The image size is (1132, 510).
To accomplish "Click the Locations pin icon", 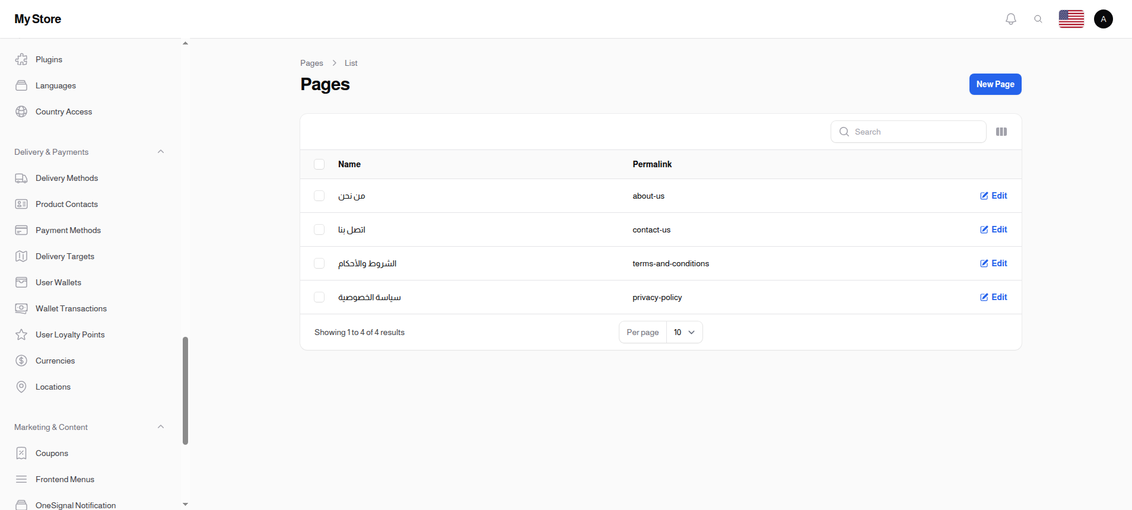I will pyautogui.click(x=21, y=387).
